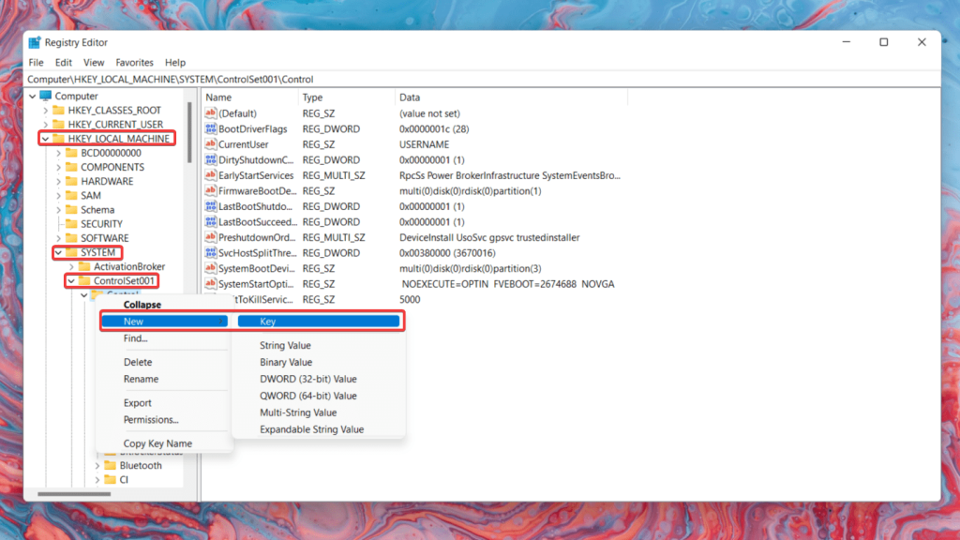960x540 pixels.
Task: Click the 'ab' string icon beside CurrentUser
Action: coord(211,143)
